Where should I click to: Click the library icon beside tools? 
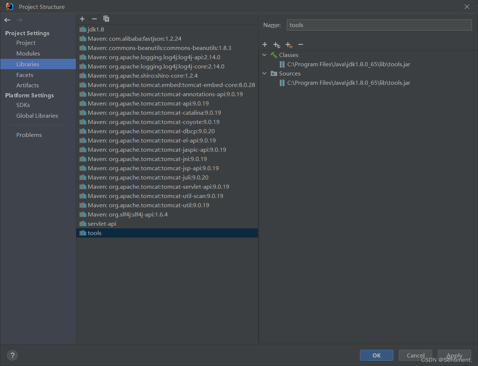(83, 233)
